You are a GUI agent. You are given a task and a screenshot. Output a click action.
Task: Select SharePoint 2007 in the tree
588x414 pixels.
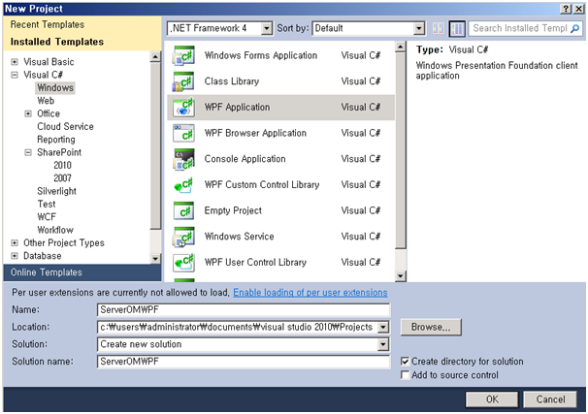click(62, 178)
